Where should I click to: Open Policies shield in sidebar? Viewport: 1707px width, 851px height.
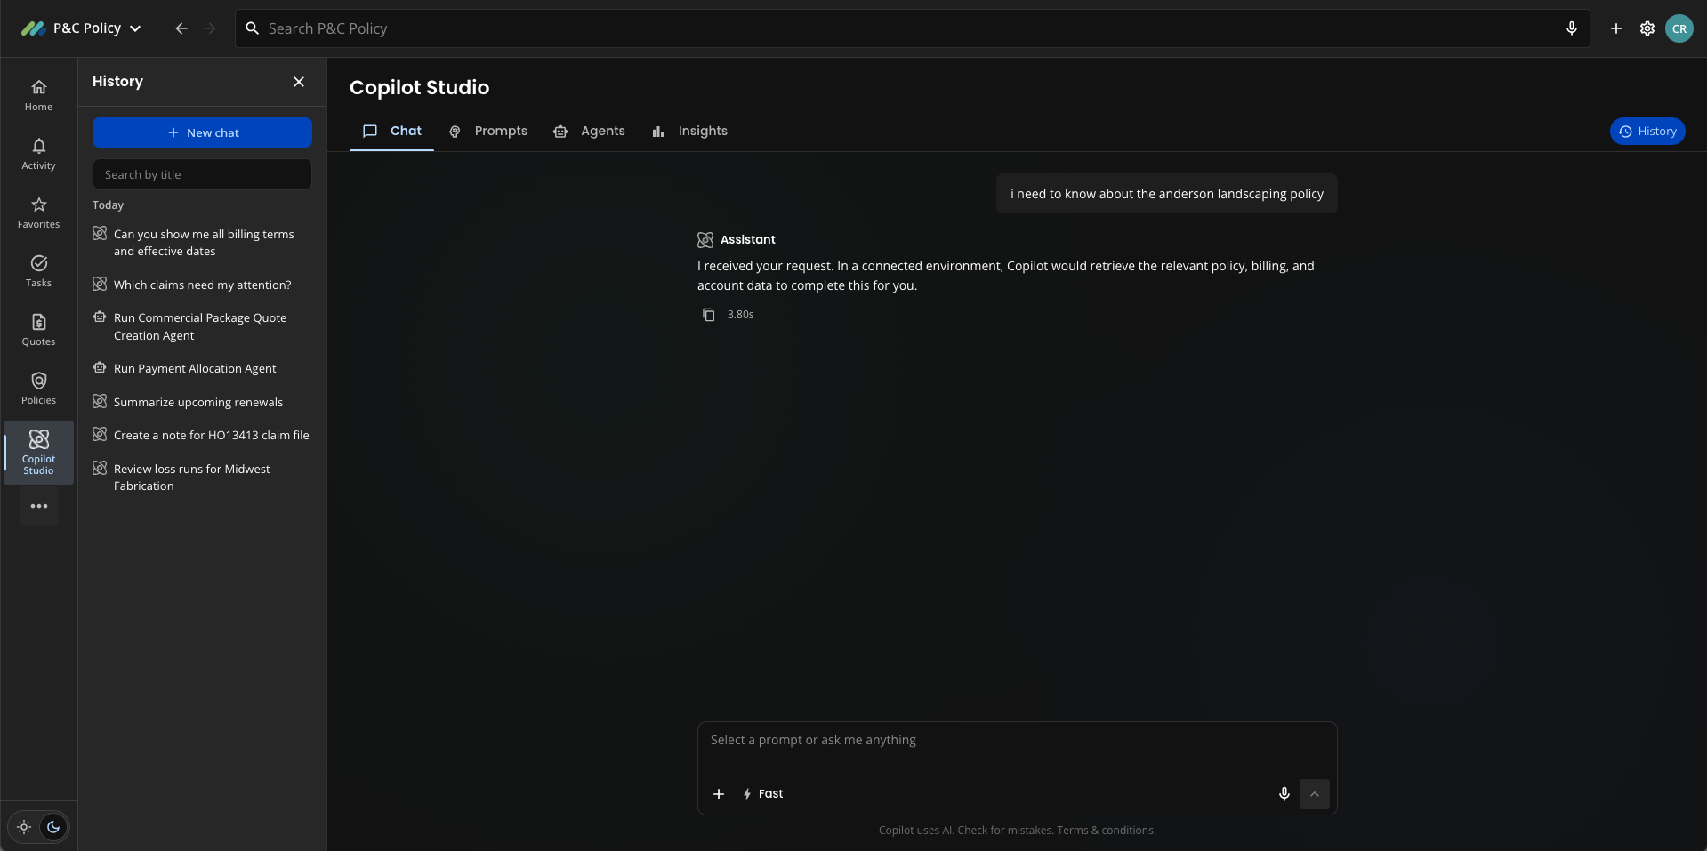pos(38,389)
